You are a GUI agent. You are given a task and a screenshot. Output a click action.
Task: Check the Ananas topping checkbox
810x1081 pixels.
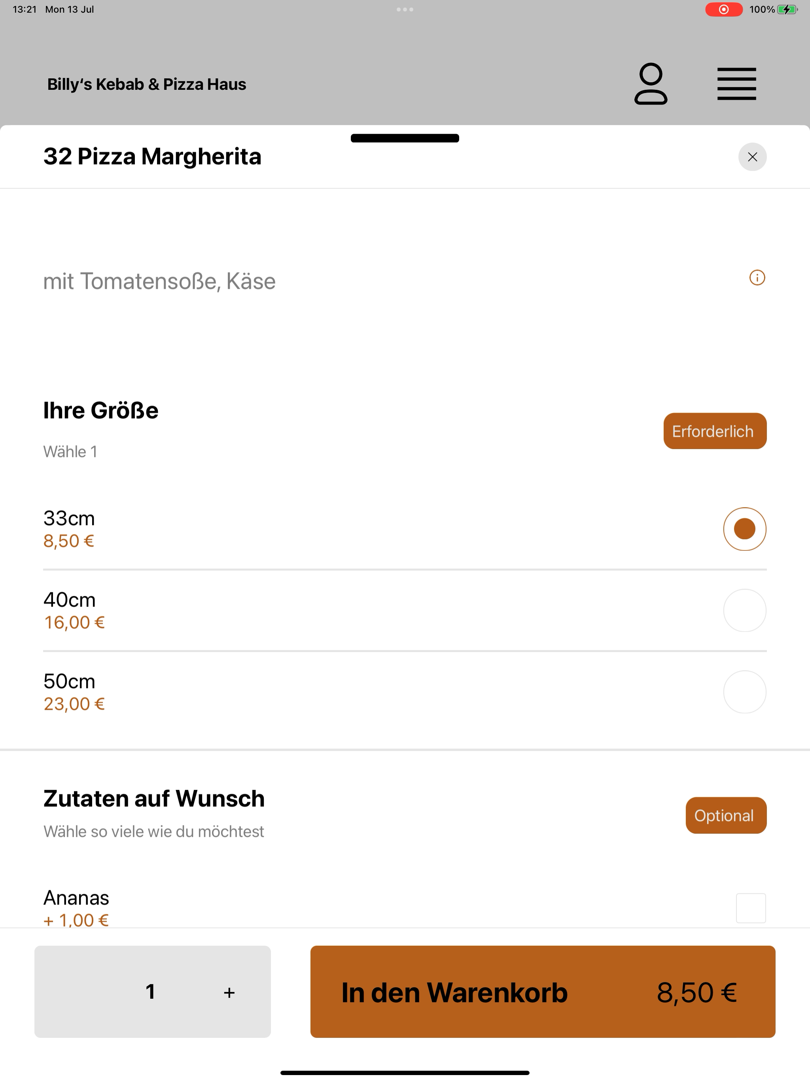tap(751, 908)
